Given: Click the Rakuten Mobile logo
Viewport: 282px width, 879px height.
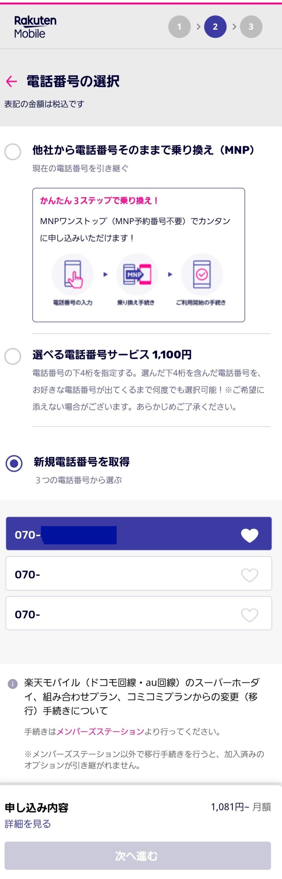Looking at the screenshot, I should point(35,27).
